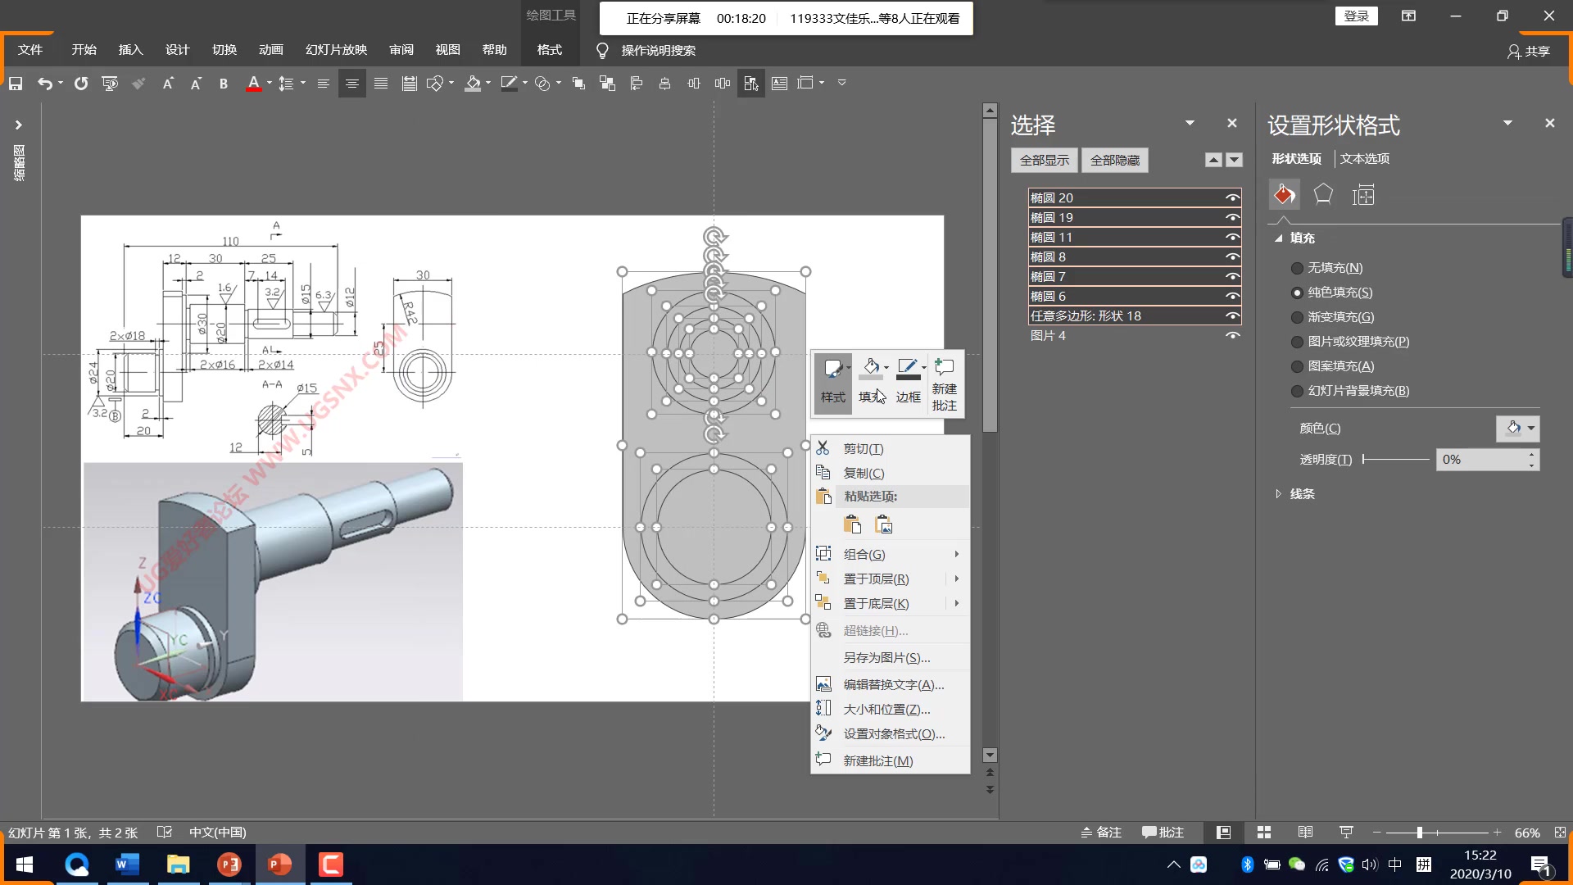Choose 另存为图片 from context menu
This screenshot has height=885, width=1573.
coord(886,658)
